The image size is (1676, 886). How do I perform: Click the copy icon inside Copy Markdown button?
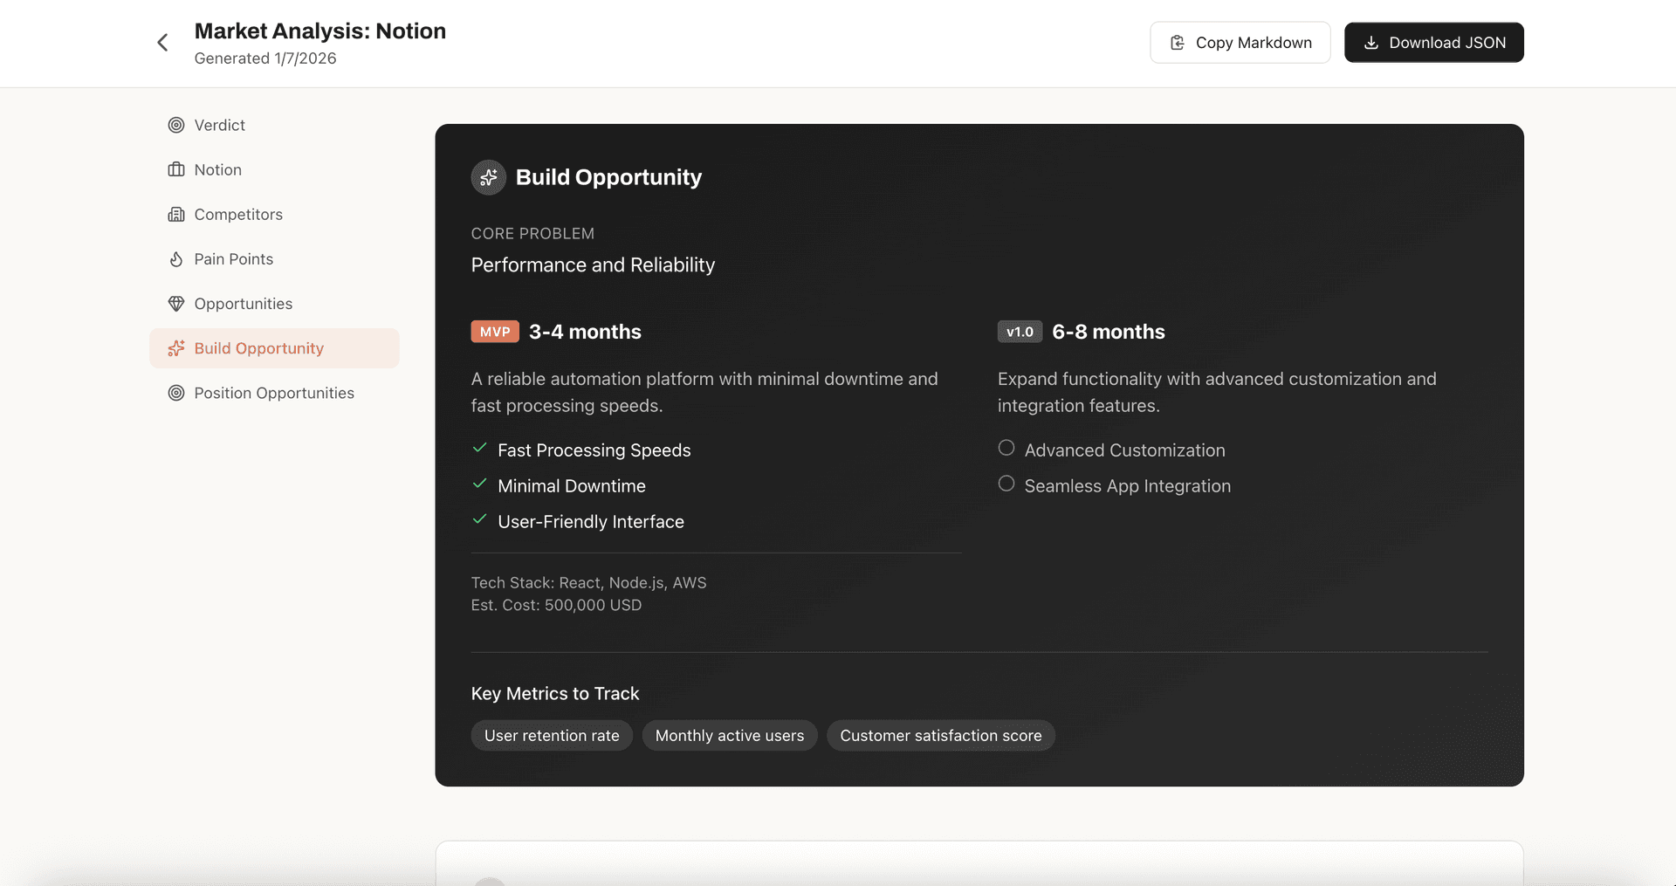1178,42
